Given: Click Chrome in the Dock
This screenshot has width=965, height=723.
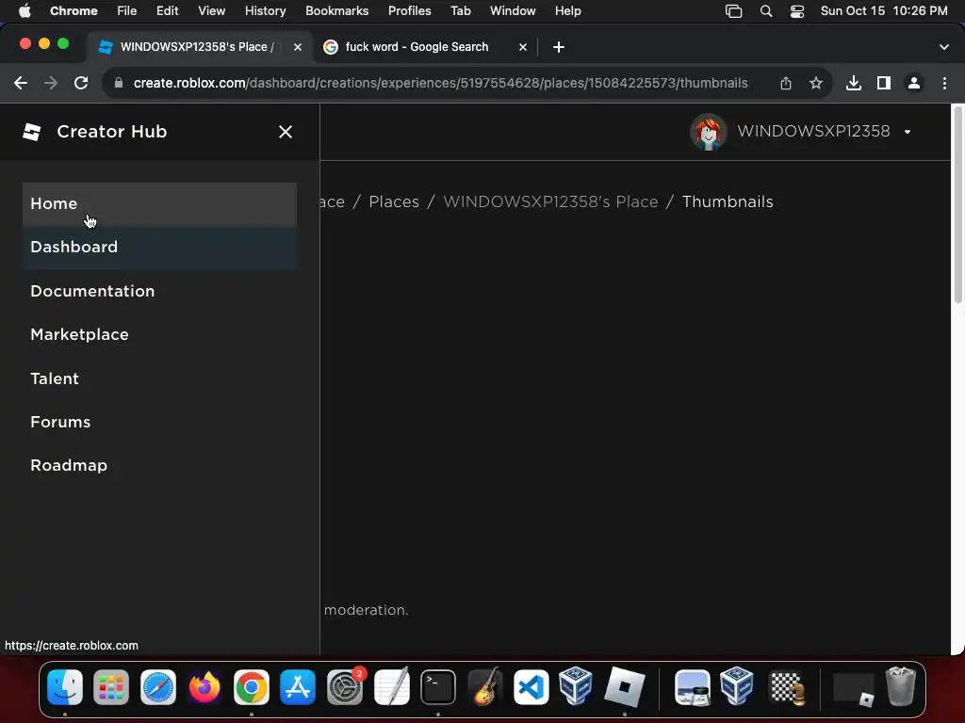Looking at the screenshot, I should (x=251, y=686).
